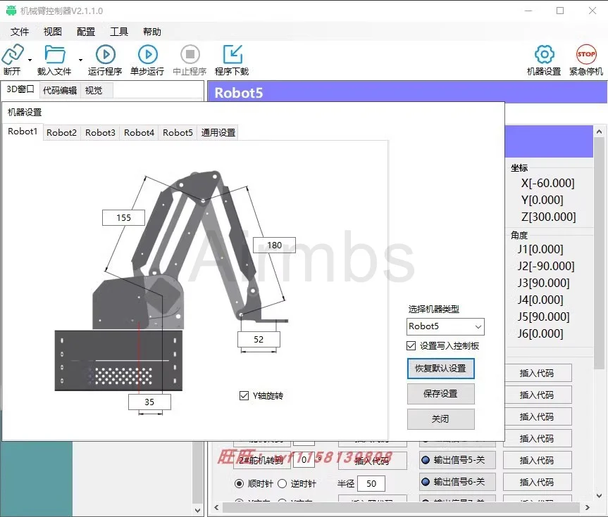Open the Robot5 machine type dropdown
The width and height of the screenshot is (608, 517).
pos(478,326)
